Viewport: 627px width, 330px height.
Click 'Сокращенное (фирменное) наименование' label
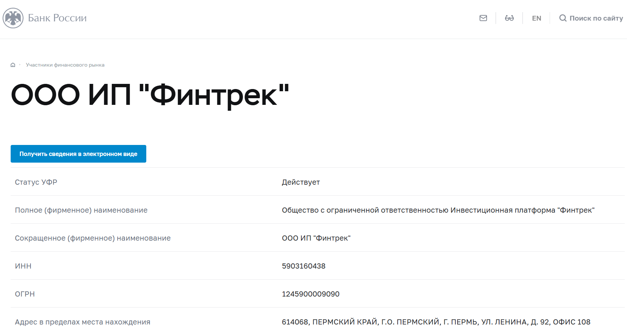[x=93, y=238]
